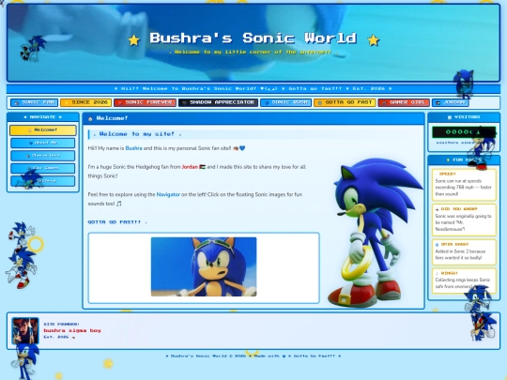This screenshot has height=380, width=507.
Task: Click the star left of the site title
Action: coord(134,40)
